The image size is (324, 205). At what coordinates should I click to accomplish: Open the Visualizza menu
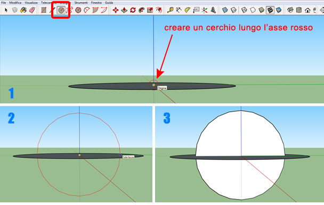[x=31, y=3]
